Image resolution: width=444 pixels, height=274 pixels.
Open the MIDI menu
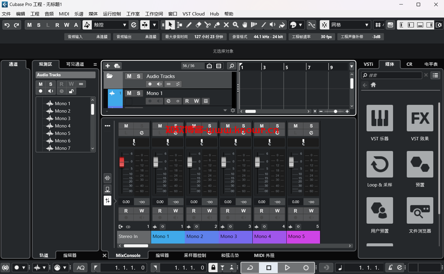64,14
